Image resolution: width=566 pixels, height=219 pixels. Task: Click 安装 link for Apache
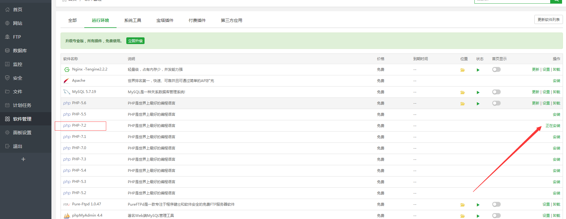pyautogui.click(x=557, y=81)
